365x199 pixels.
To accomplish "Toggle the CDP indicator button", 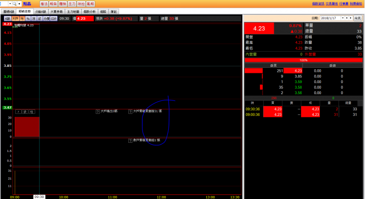I will pos(54,19).
